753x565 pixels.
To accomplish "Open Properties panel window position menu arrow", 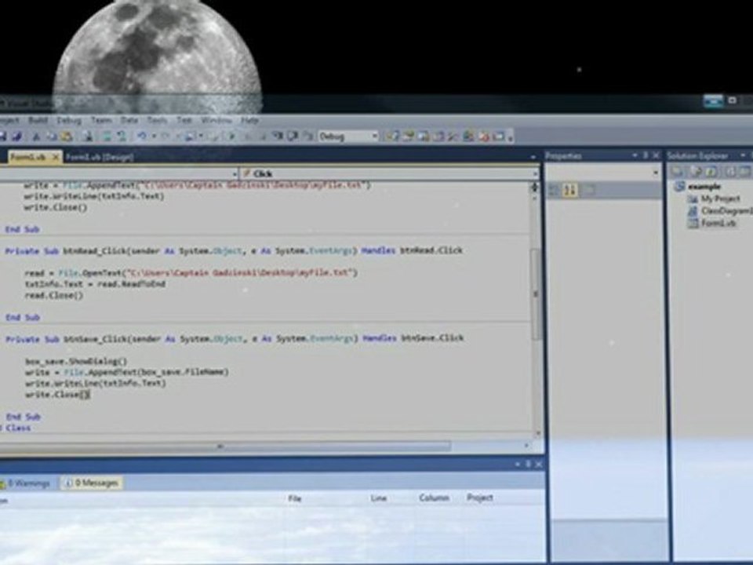I will tap(635, 155).
